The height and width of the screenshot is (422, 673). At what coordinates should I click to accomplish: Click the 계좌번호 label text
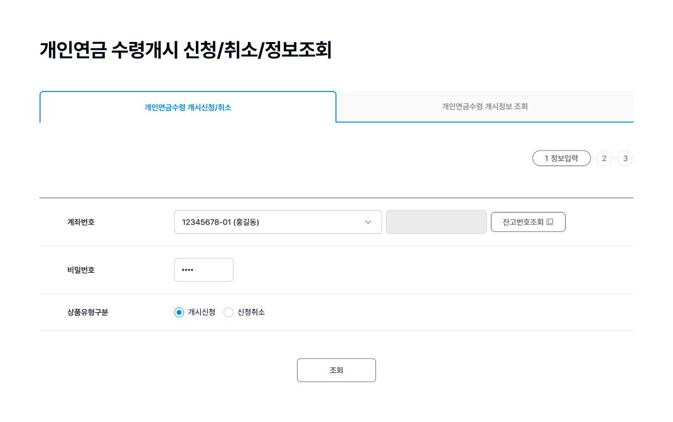coord(81,222)
